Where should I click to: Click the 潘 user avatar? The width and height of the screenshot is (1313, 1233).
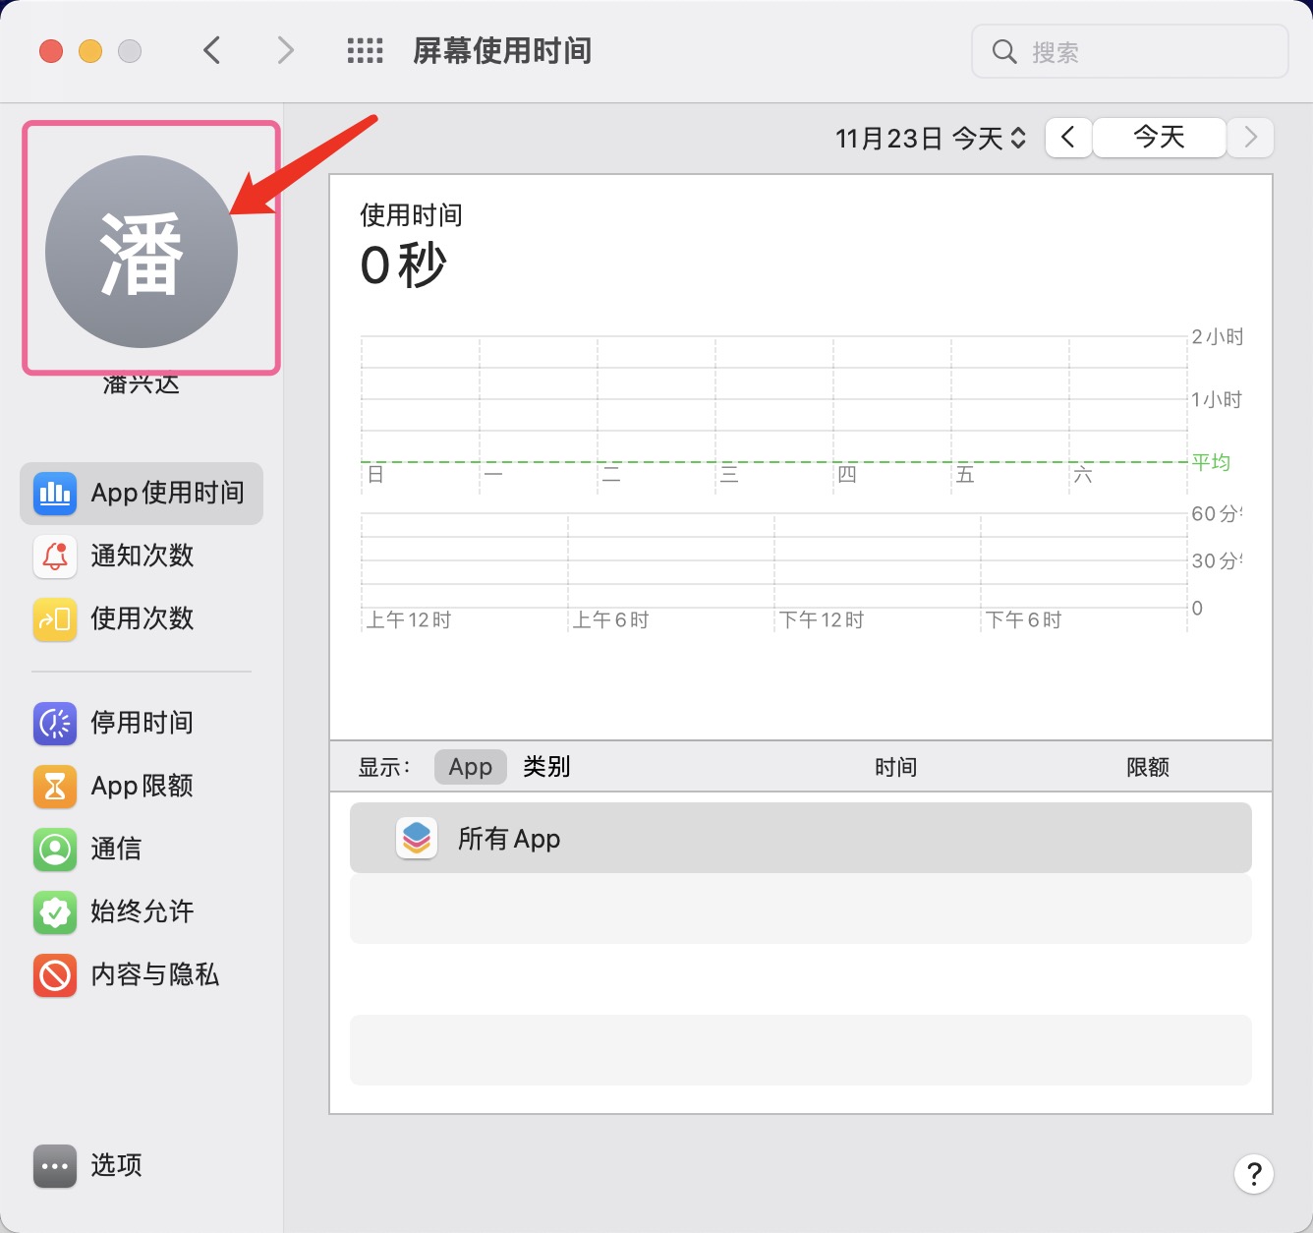[142, 252]
